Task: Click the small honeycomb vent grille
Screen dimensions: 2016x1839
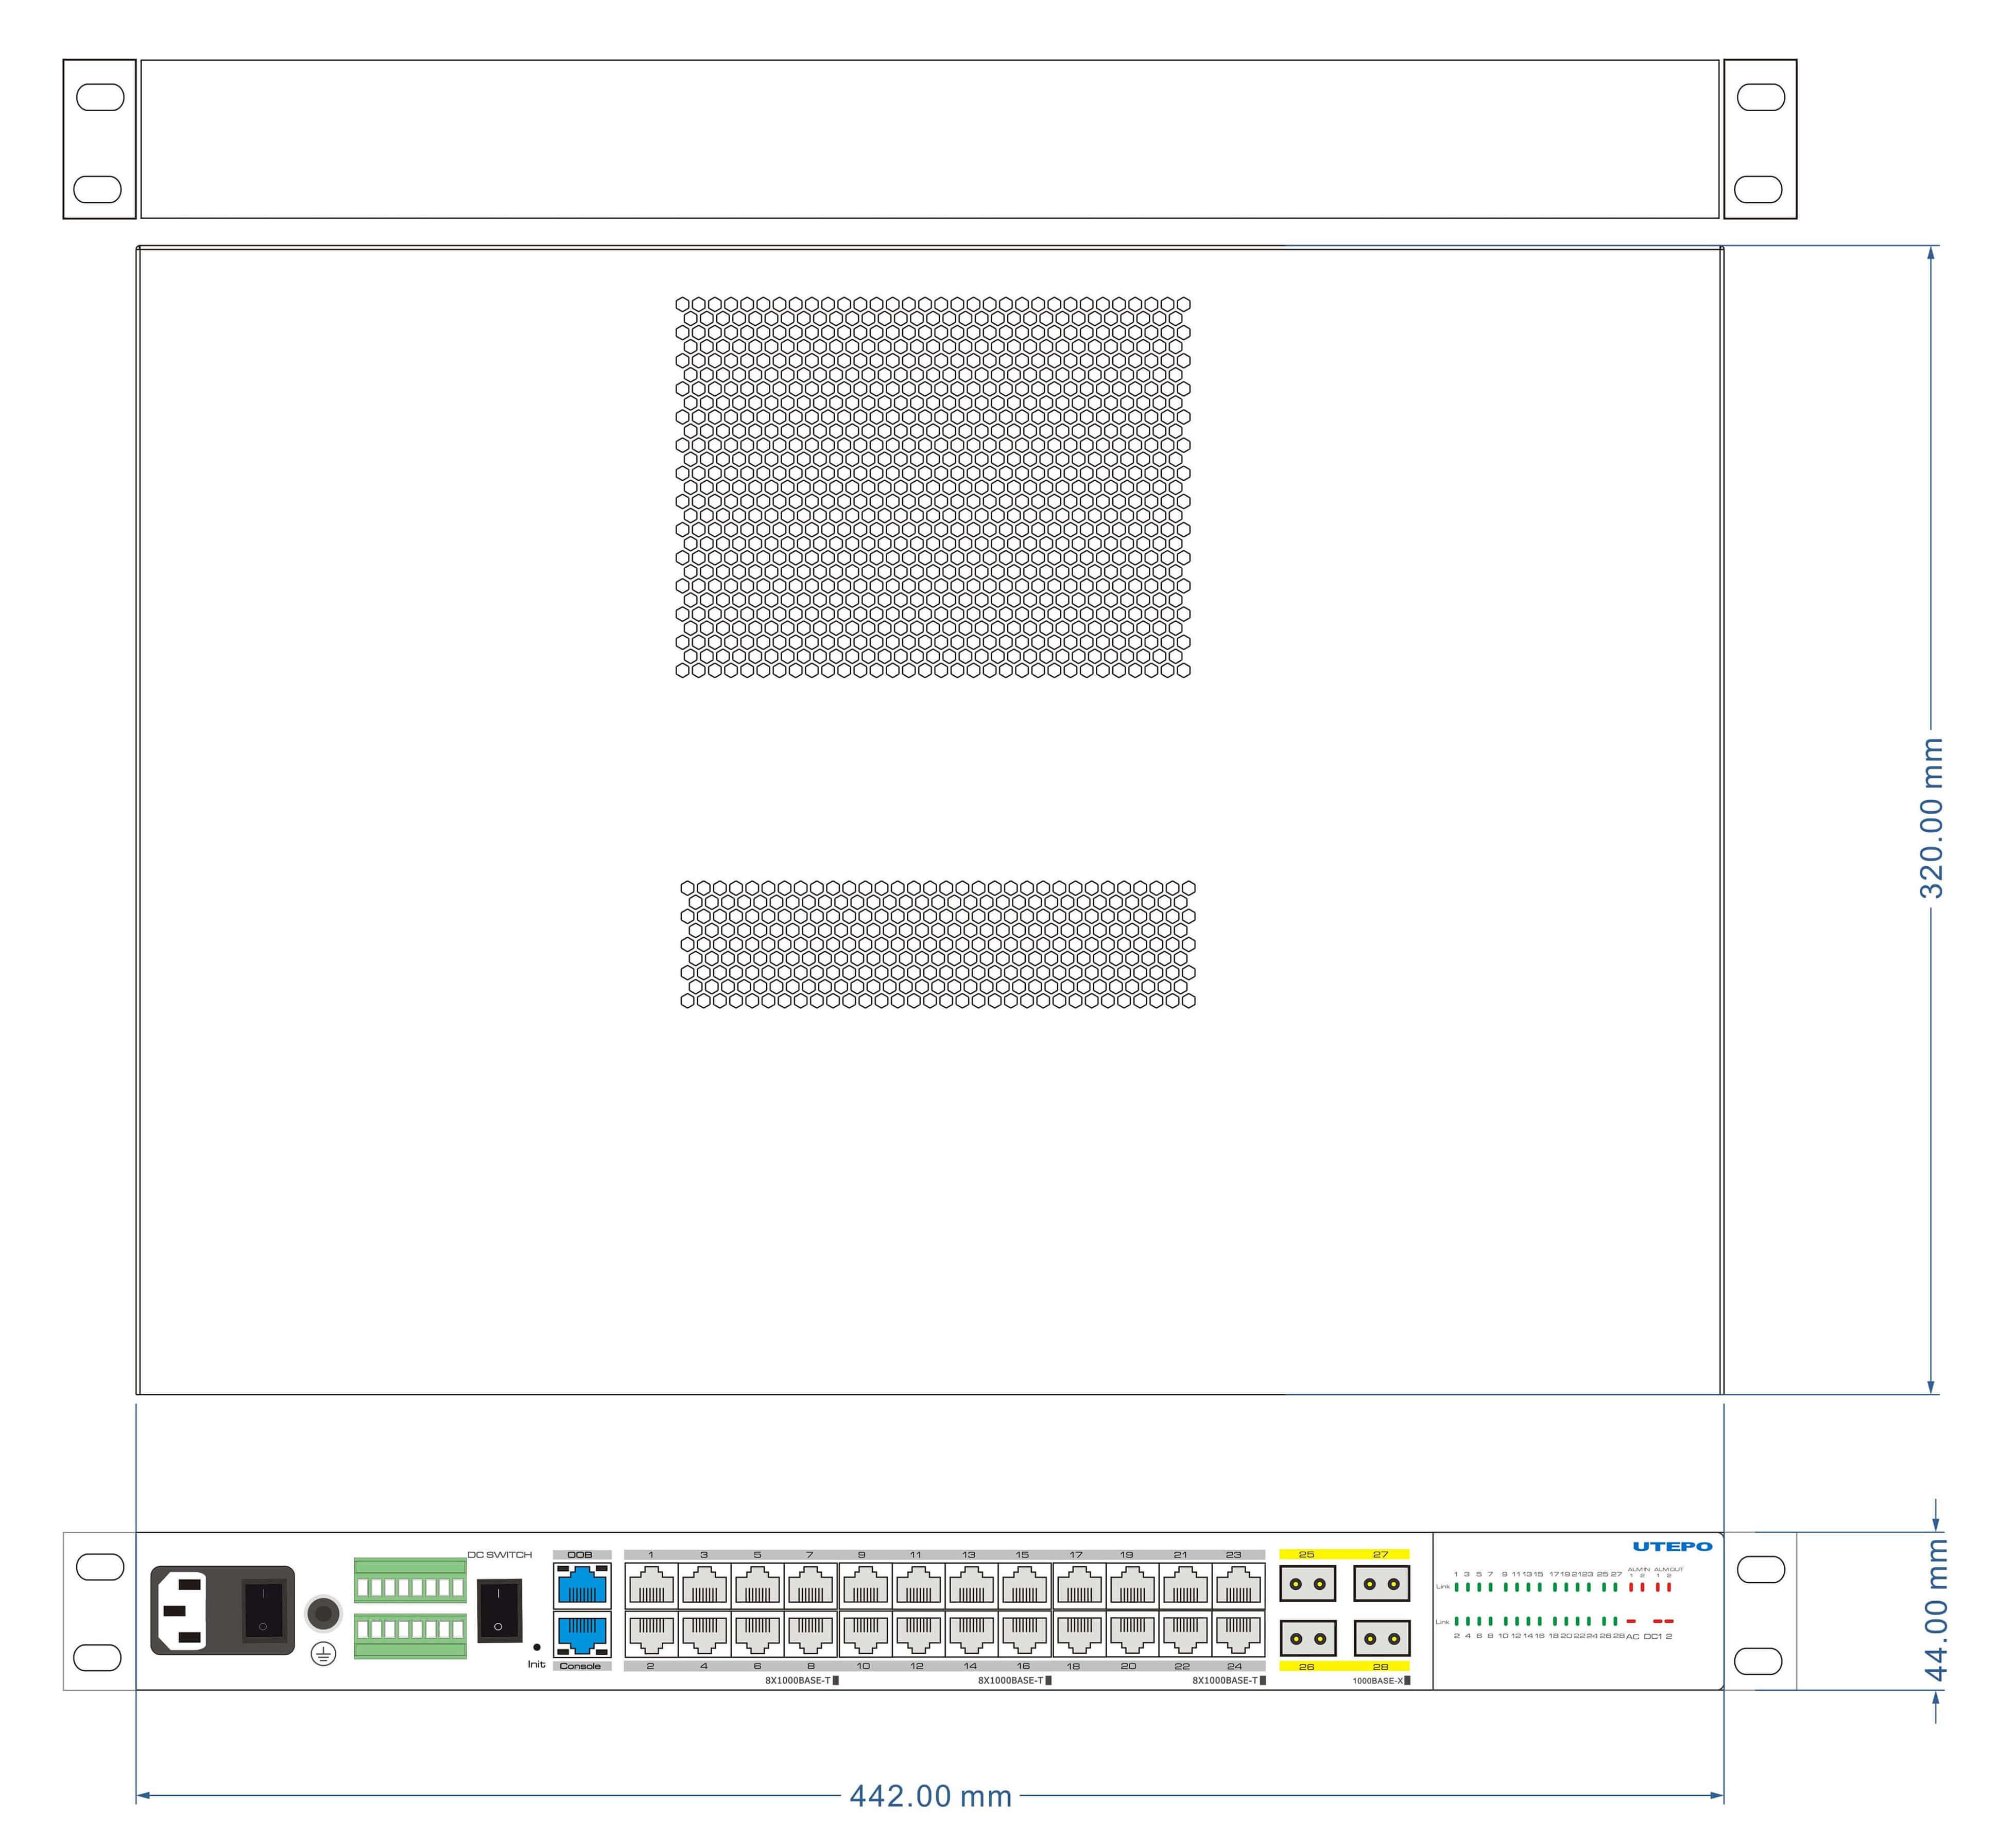Action: (x=938, y=943)
